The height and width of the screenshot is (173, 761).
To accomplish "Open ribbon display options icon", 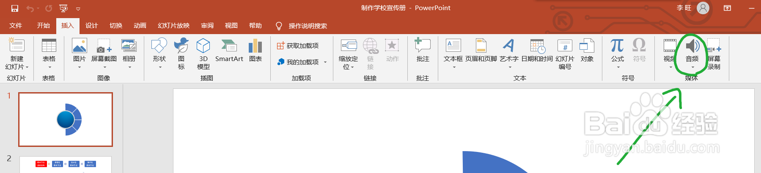I will (727, 8).
